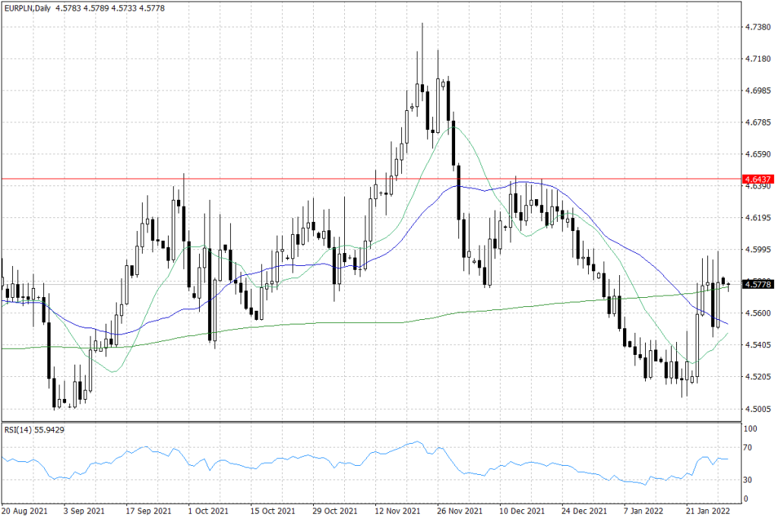This screenshot has width=778, height=519.
Task: Click the 17 Sep 2021 date label
Action: 147,511
